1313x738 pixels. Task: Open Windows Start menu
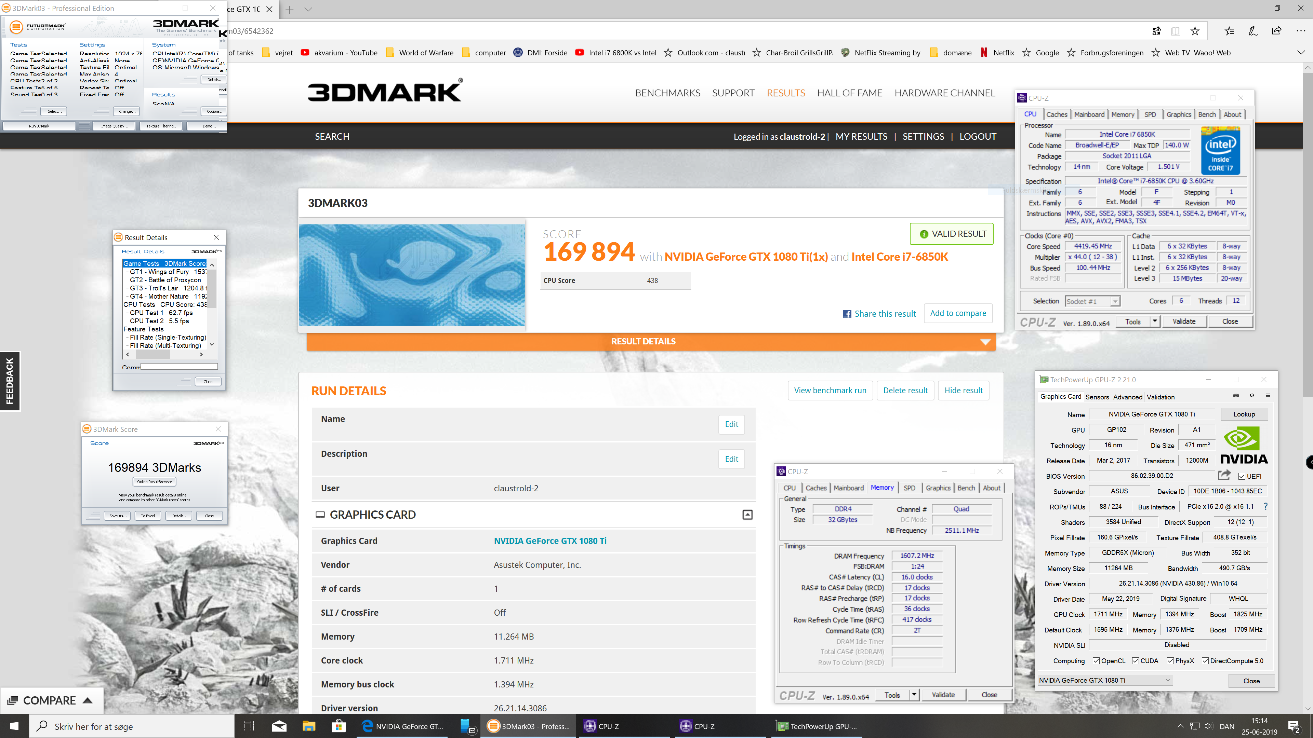click(x=14, y=726)
